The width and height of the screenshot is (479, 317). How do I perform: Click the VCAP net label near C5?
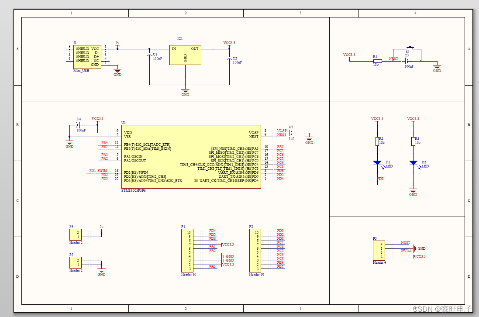pyautogui.click(x=282, y=131)
